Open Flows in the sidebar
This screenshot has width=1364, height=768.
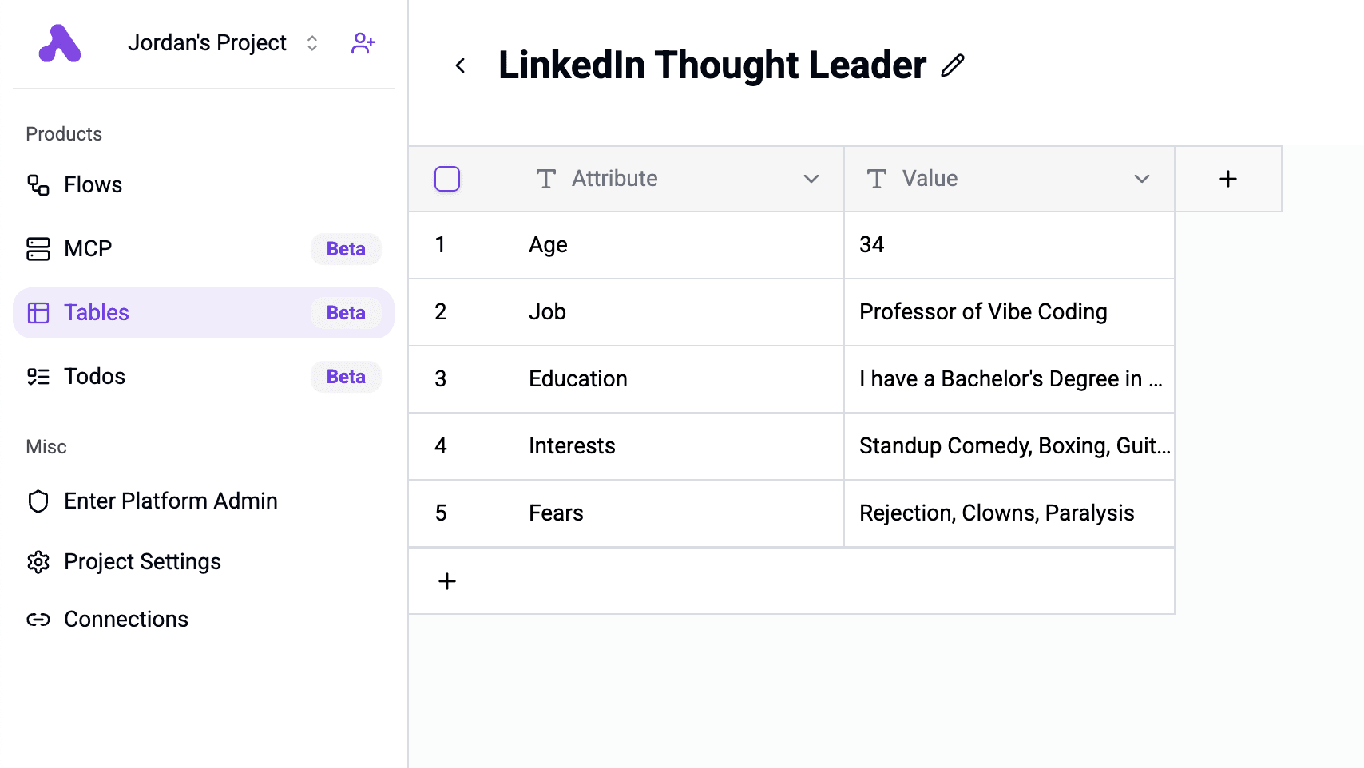point(93,185)
